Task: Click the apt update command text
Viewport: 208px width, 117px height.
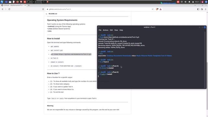Action: pos(55,46)
